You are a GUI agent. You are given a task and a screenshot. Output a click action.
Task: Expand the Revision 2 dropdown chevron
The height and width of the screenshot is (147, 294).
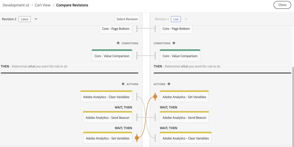36,19
